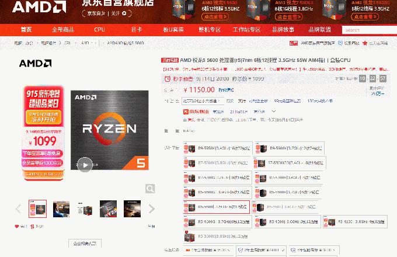This screenshot has width=397, height=257.
Task: Click 点击查看 under the 8核16线程 3.8GHz banner
Action: coord(289,17)
